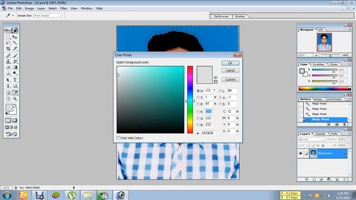356x200 pixels.
Task: Open the Brushes tab in palette well
Action: [x=240, y=16]
